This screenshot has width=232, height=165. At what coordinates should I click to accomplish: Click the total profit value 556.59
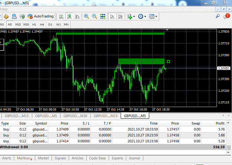[x=219, y=147]
